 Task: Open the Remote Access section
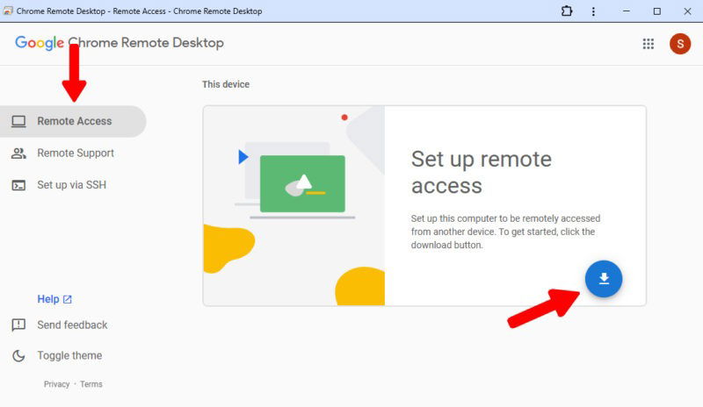73,121
